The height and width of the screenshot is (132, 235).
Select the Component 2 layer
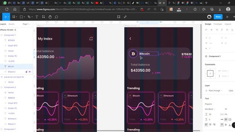(10, 87)
